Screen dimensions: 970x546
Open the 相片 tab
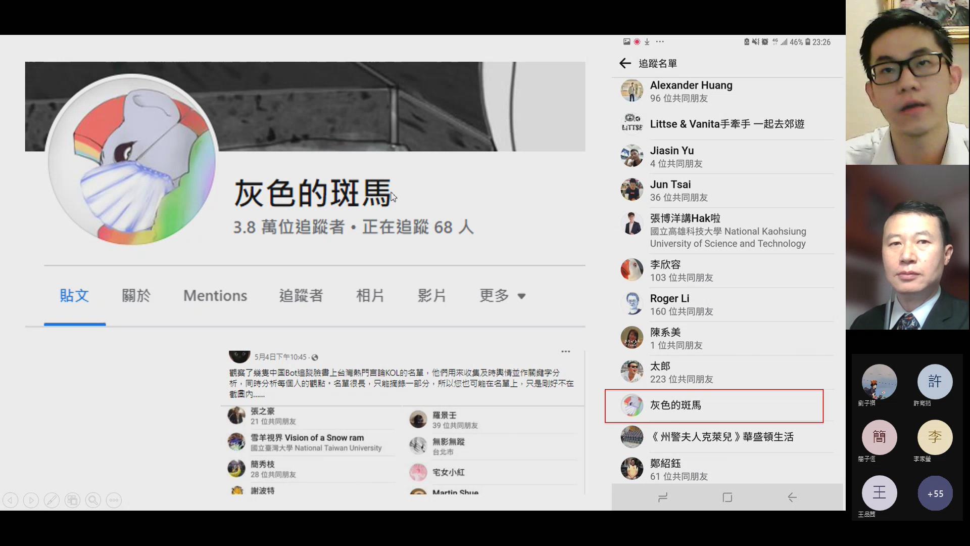click(370, 296)
